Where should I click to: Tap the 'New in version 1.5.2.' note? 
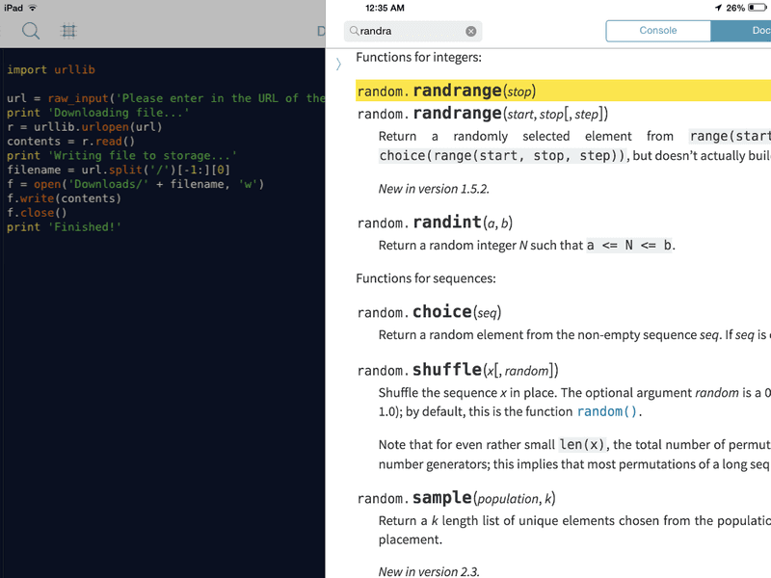(x=434, y=189)
